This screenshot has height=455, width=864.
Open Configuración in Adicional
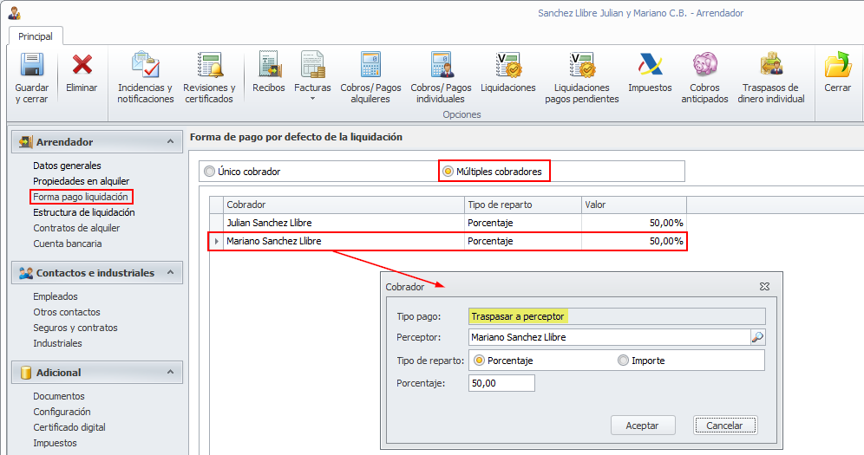coord(62,412)
